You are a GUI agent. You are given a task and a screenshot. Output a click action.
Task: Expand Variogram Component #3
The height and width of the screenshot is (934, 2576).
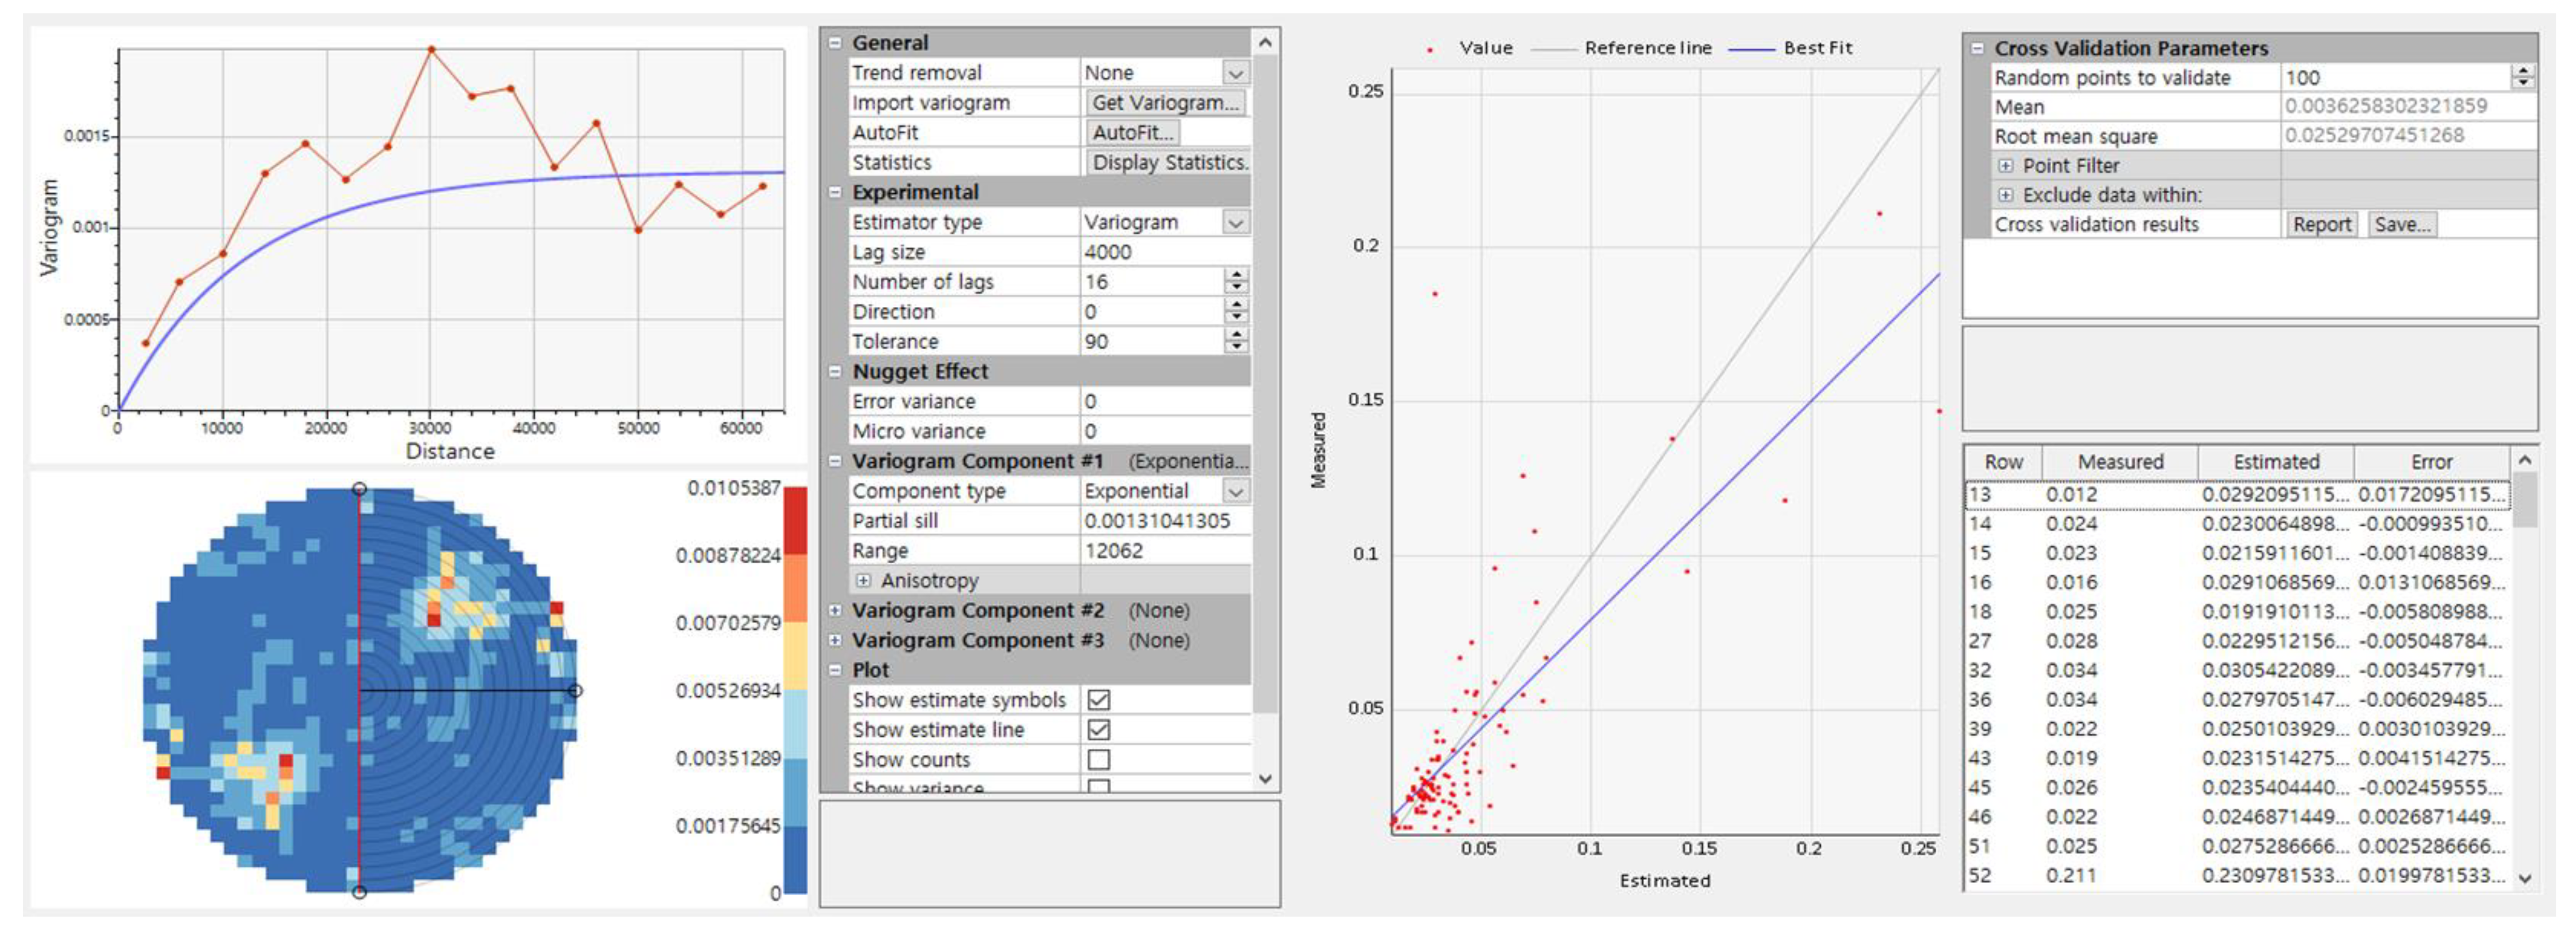click(x=835, y=640)
